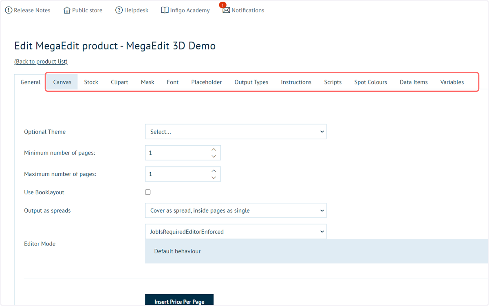Viewport: 489px width, 306px height.
Task: Open the Placeholder tab
Action: click(x=207, y=82)
